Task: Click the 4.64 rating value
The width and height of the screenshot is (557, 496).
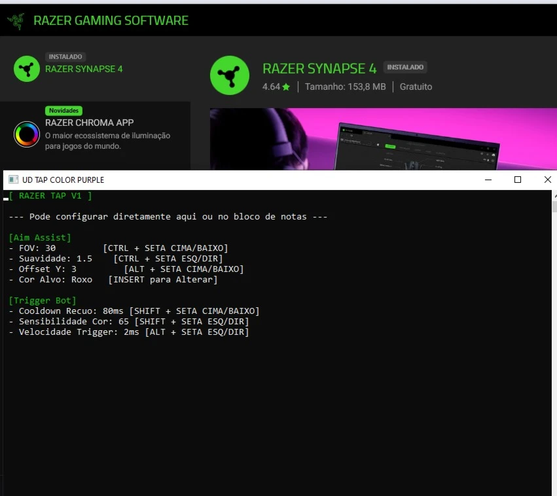Action: (271, 86)
